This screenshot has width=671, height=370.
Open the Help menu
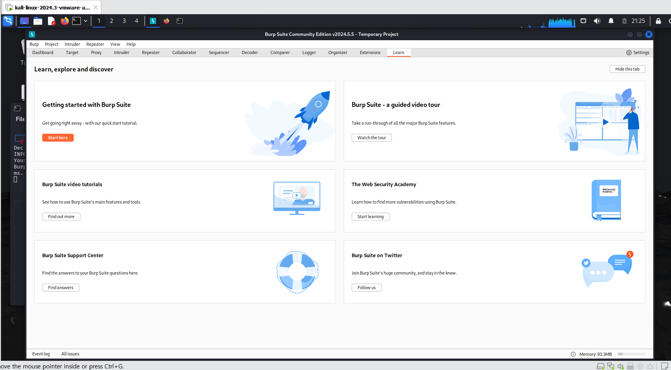(x=131, y=44)
